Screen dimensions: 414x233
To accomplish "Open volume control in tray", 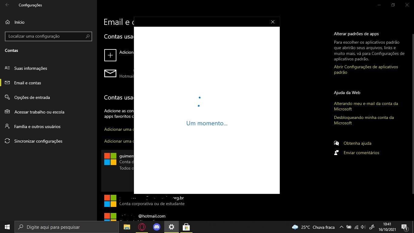I will coord(363,227).
